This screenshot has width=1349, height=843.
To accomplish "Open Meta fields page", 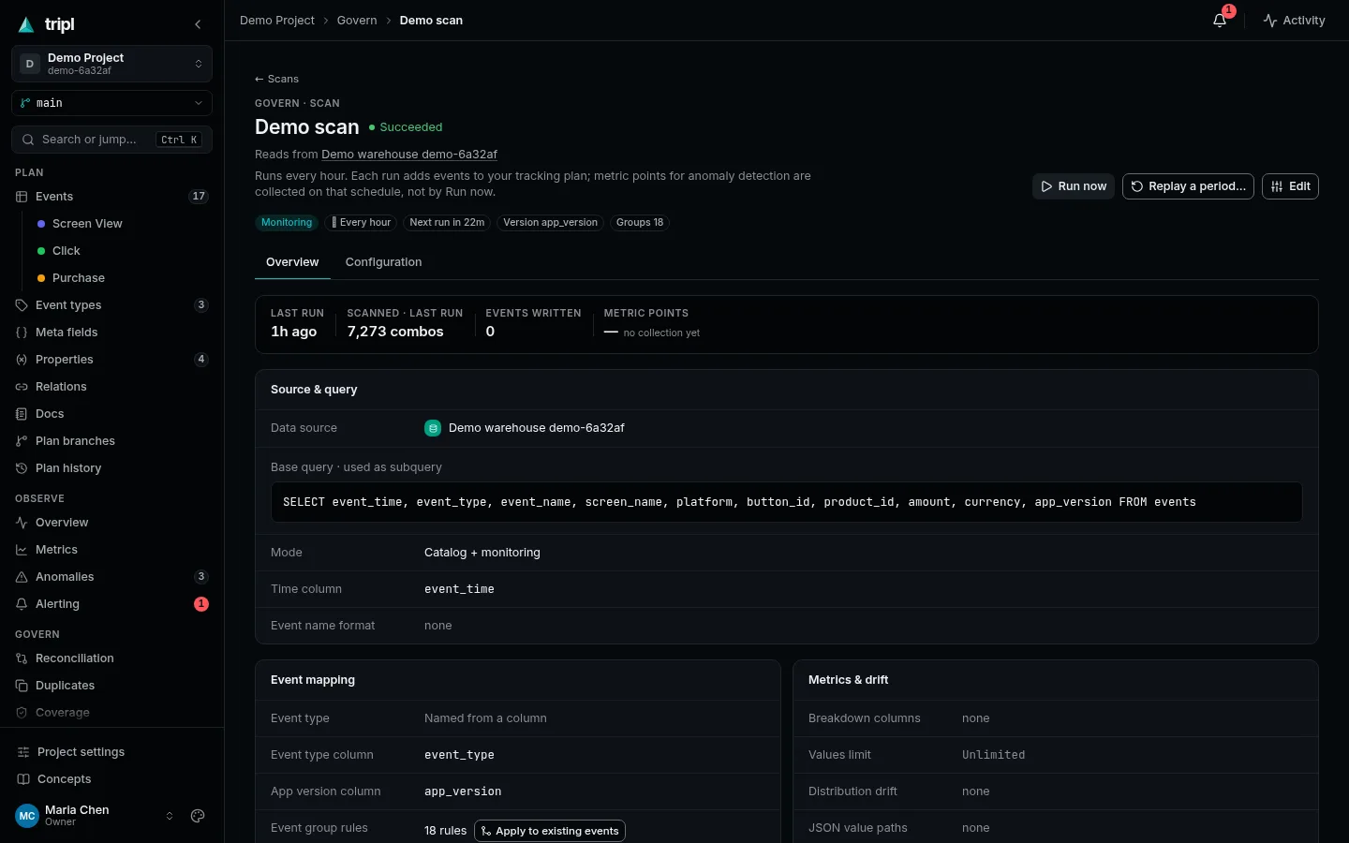I will 111,333.
